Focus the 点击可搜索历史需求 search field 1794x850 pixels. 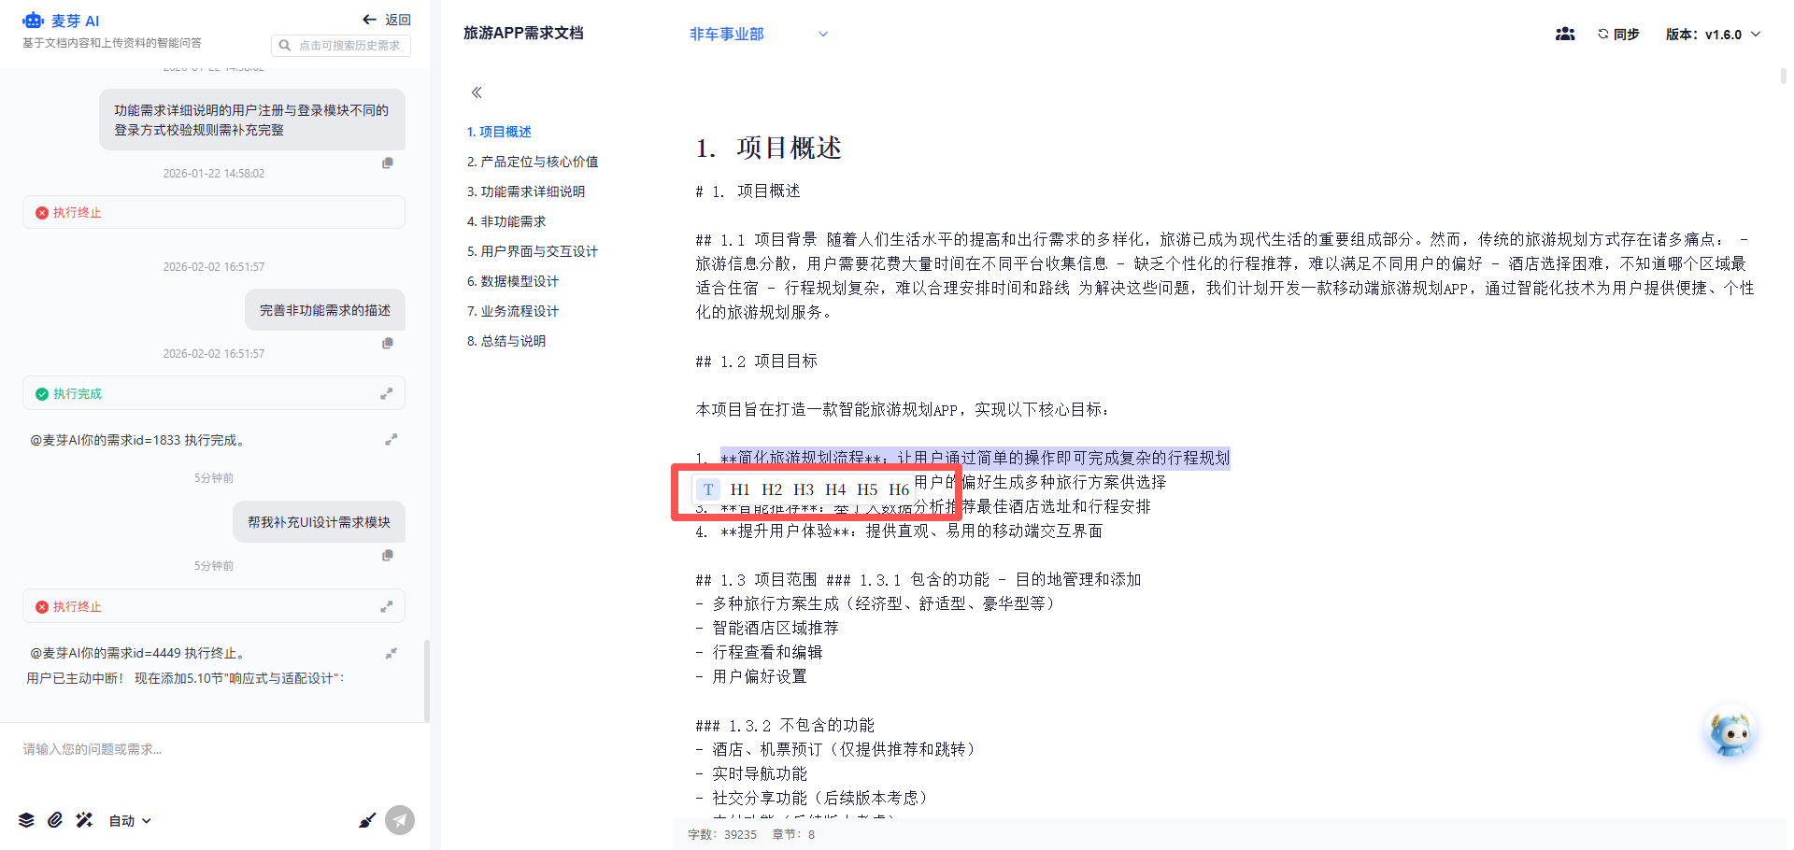coord(341,45)
